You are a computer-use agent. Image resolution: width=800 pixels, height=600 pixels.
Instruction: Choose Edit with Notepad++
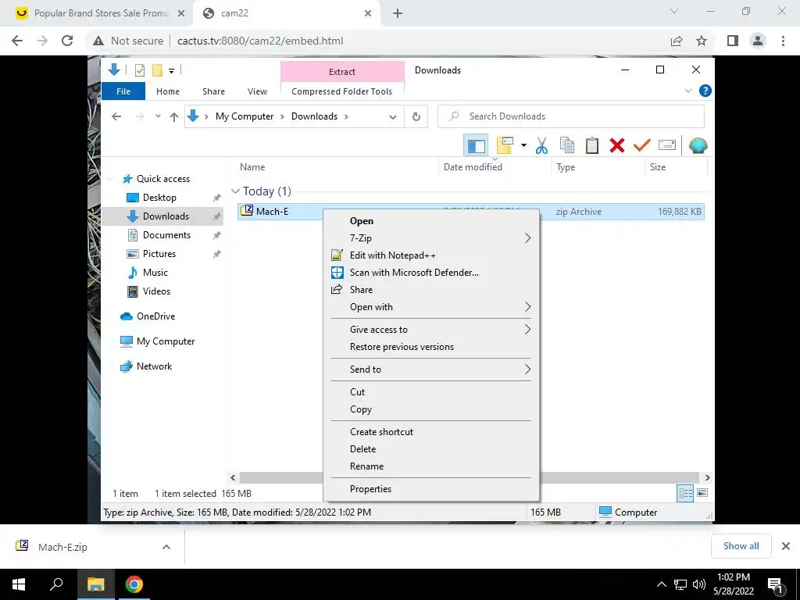431,255
